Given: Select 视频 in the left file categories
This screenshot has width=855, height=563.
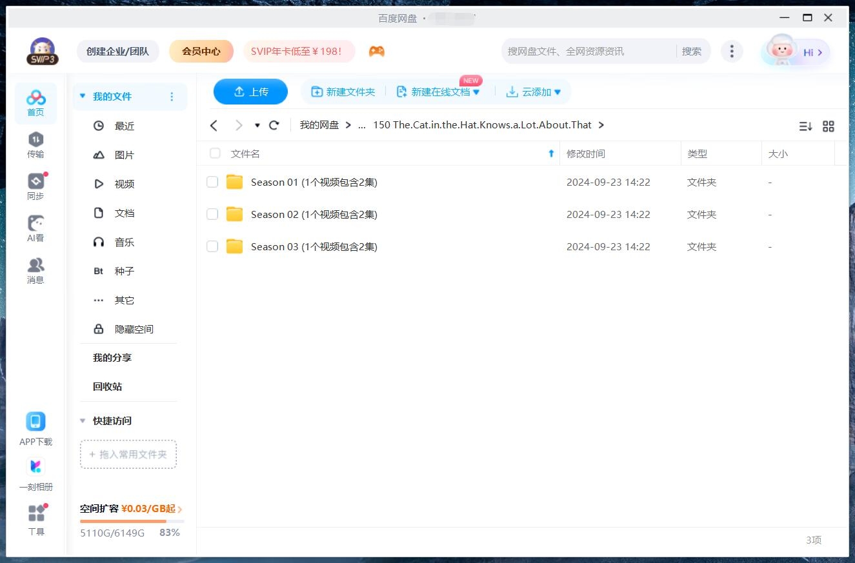Looking at the screenshot, I should (124, 184).
